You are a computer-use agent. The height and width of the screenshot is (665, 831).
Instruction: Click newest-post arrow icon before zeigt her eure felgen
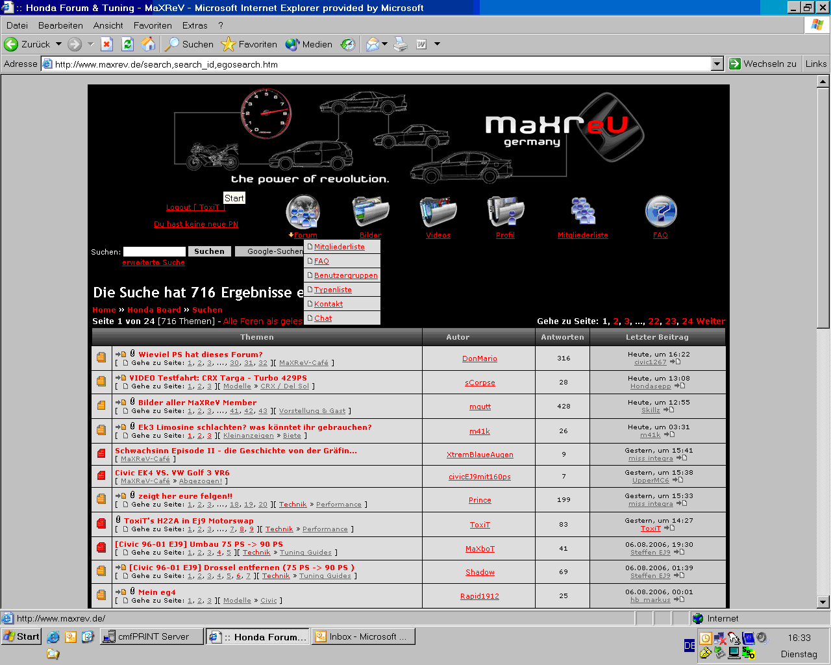coord(121,496)
